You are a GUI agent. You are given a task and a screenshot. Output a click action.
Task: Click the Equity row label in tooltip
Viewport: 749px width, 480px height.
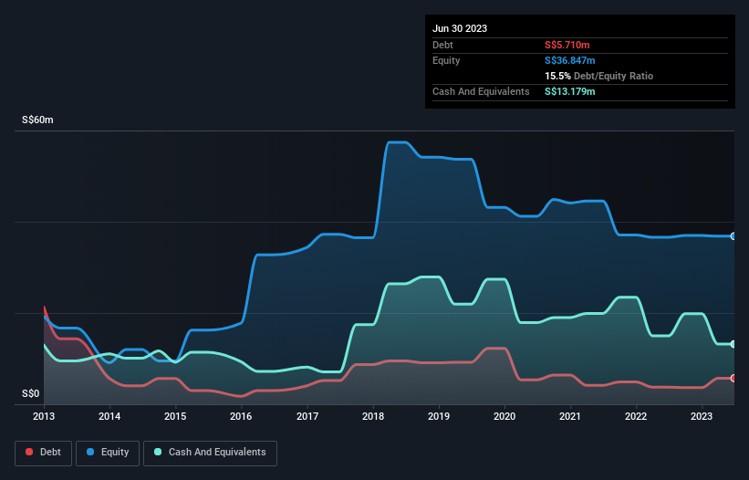(446, 60)
